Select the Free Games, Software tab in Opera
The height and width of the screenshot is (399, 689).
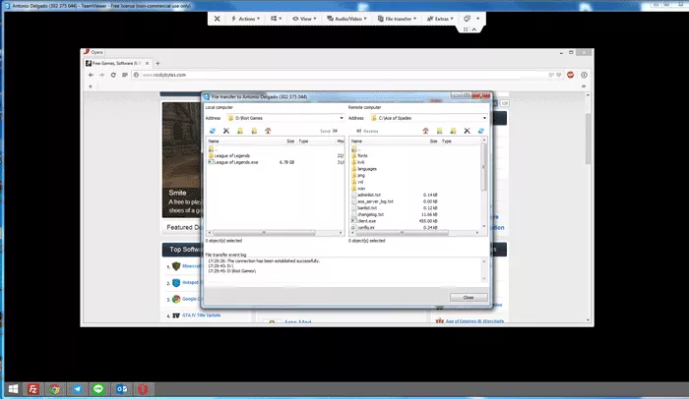[x=116, y=63]
